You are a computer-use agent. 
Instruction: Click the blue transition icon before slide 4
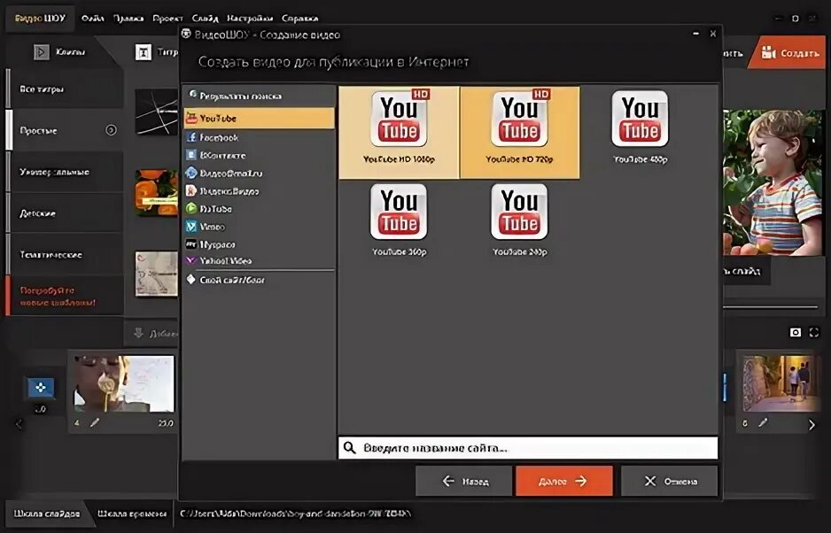pyautogui.click(x=41, y=387)
